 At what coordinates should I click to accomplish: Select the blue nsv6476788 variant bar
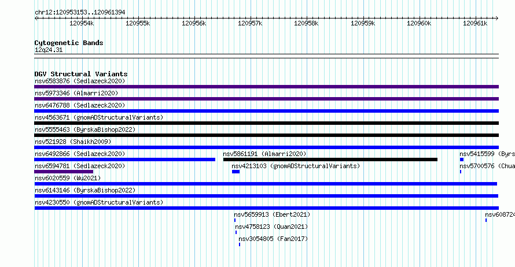[x=266, y=111]
